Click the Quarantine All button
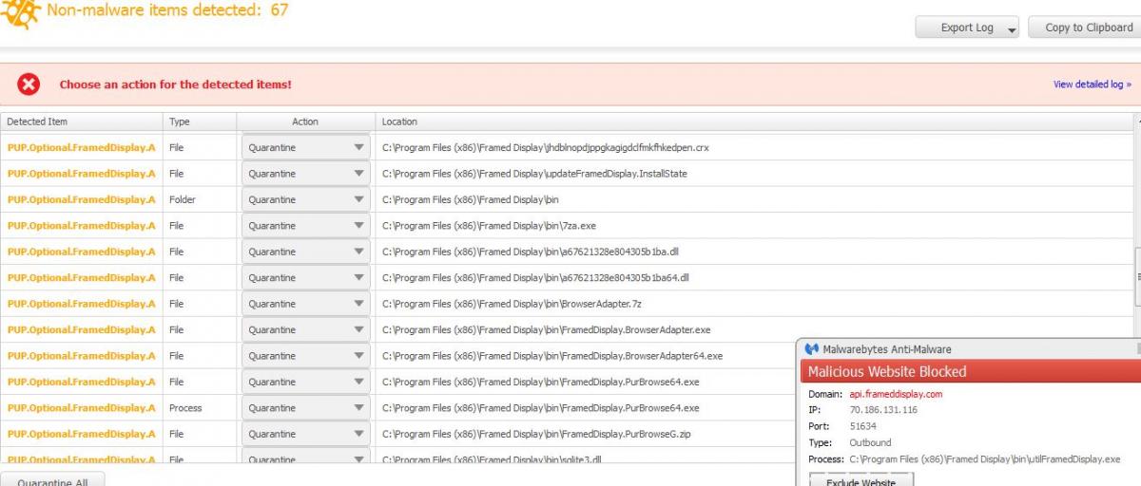 [52, 479]
